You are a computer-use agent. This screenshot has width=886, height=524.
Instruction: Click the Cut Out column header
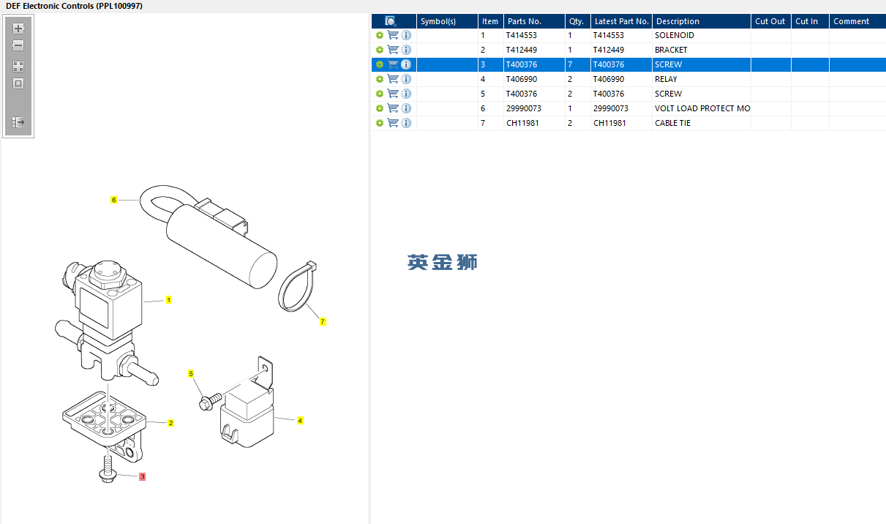pyautogui.click(x=771, y=21)
